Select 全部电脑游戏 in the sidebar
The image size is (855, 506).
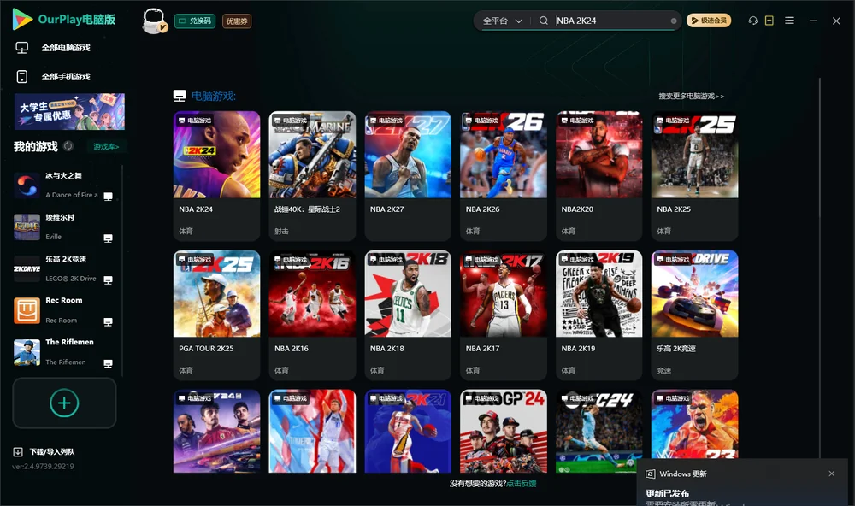pyautogui.click(x=66, y=48)
